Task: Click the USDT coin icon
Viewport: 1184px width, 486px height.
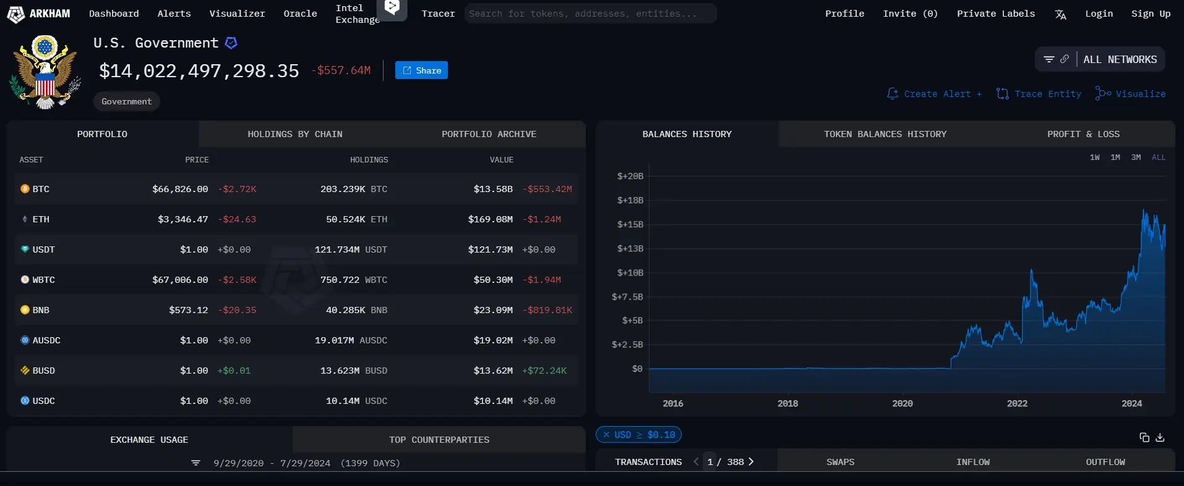Action: 25,249
